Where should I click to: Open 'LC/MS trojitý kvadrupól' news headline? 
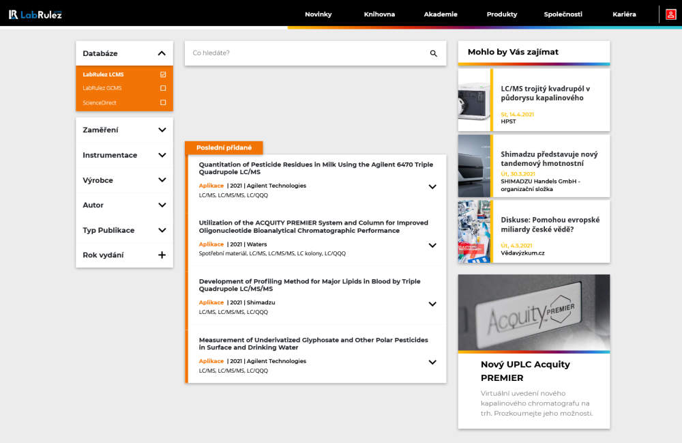tap(545, 93)
